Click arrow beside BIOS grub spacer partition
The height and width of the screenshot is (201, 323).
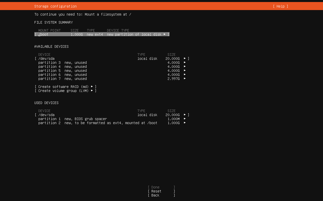coord(185,119)
